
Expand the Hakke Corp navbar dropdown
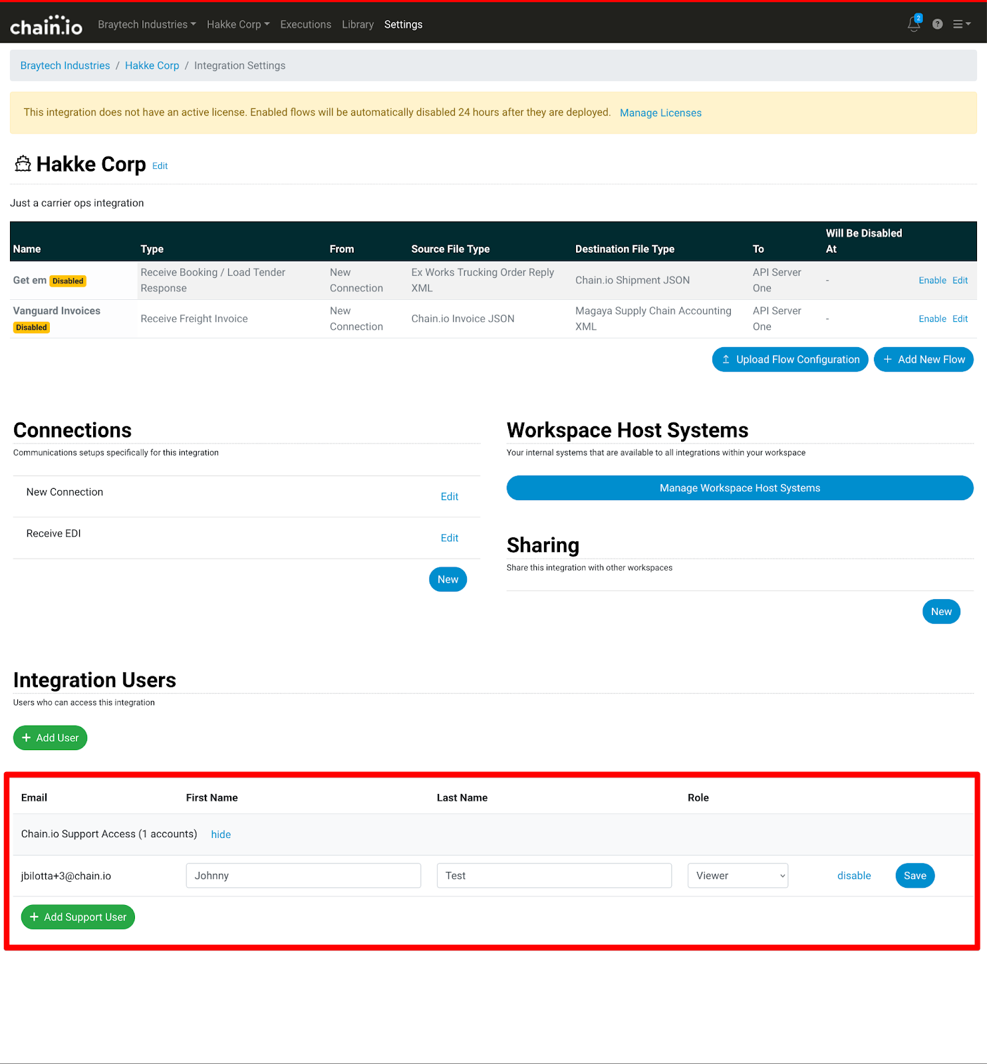[x=238, y=25]
